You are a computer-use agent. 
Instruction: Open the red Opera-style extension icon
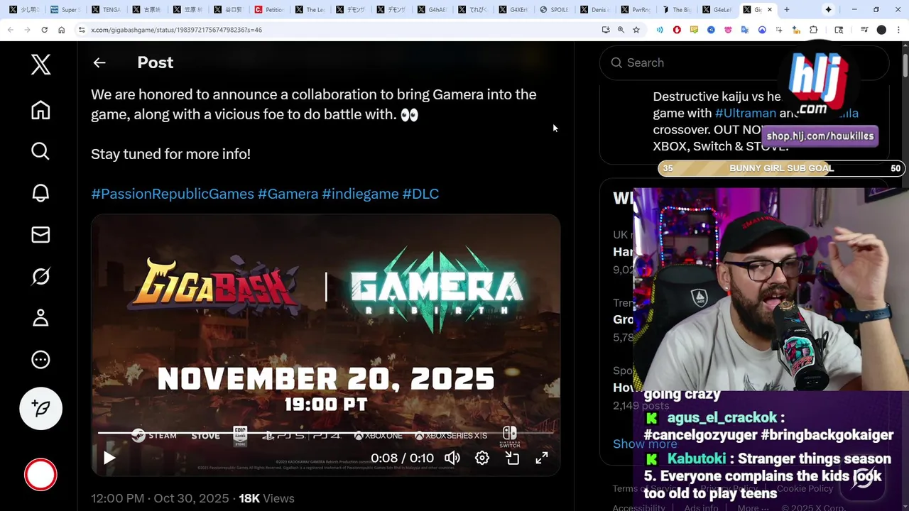pyautogui.click(x=677, y=30)
